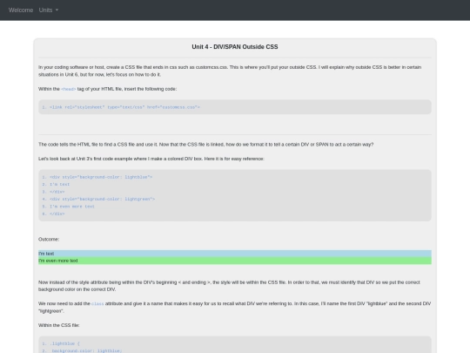This screenshot has height=353, width=470.
Task: Click the final </div> code line numbered 6
Action: click(57, 214)
